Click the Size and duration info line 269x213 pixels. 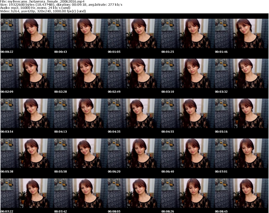(61, 5)
